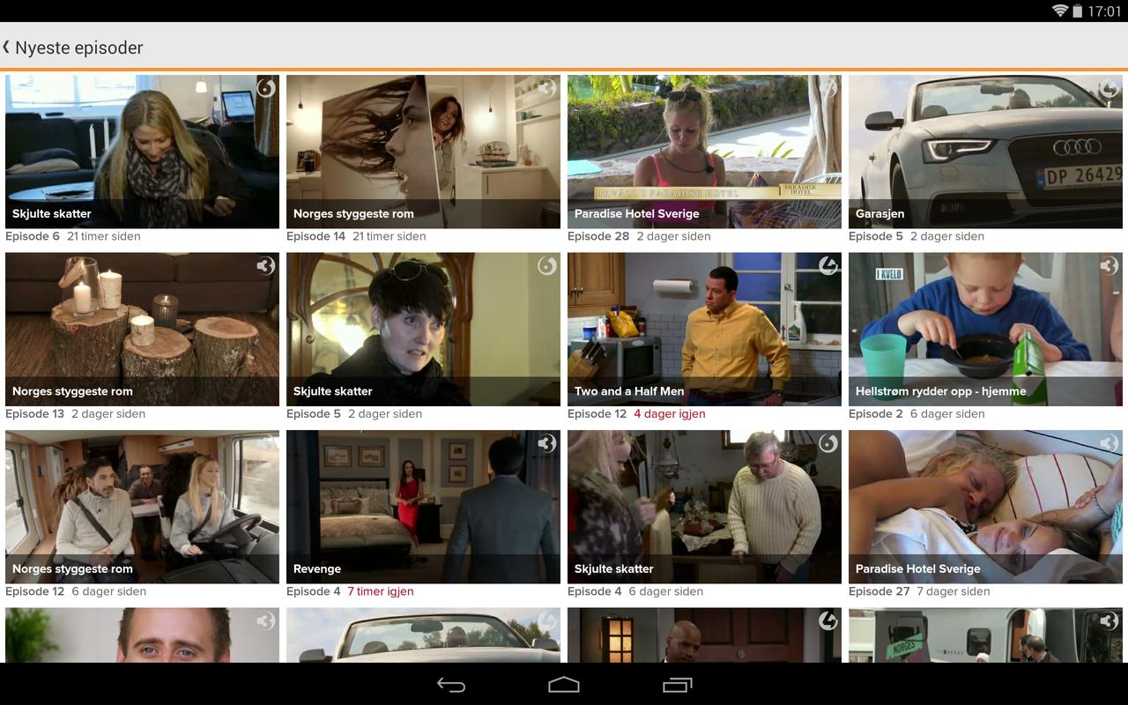Select 'Episode 14' label under Norges styggeste rom
This screenshot has width=1128, height=705.
point(316,236)
